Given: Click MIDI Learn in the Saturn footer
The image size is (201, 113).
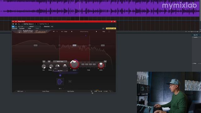Looking at the screenshot, I should 20,91.
